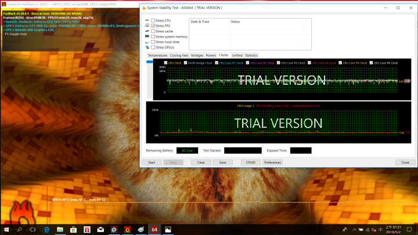The image size is (418, 235).
Task: Open Mail app from taskbar
Action: click(x=100, y=229)
